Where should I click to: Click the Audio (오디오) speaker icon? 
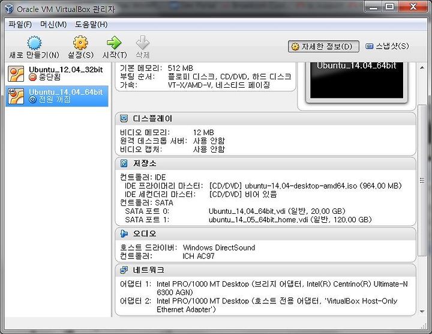point(124,234)
